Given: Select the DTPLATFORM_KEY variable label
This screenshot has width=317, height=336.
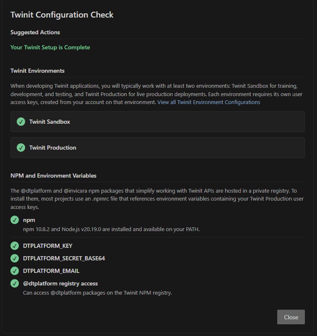Looking at the screenshot, I should pyautogui.click(x=48, y=246).
